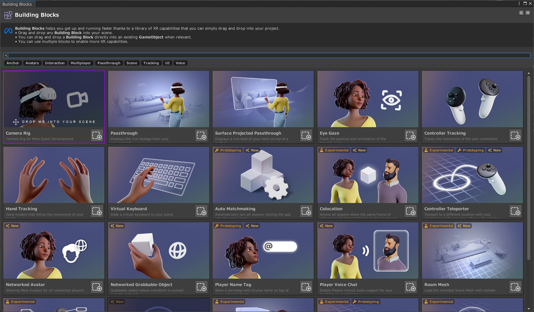Add the Eye Gaze block to scene
This screenshot has width=534, height=312.
click(x=411, y=135)
